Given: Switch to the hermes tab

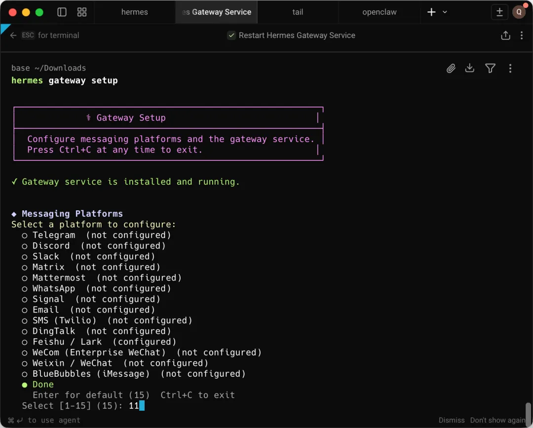Looking at the screenshot, I should (x=135, y=12).
